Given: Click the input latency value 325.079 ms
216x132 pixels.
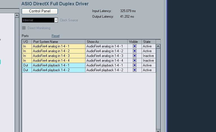Looking at the screenshot, I should [x=128, y=11].
